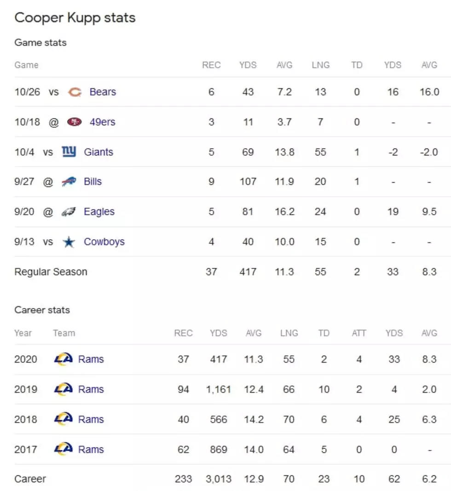Open the 2018 season Rams link
This screenshot has width=451, height=491.
91,419
